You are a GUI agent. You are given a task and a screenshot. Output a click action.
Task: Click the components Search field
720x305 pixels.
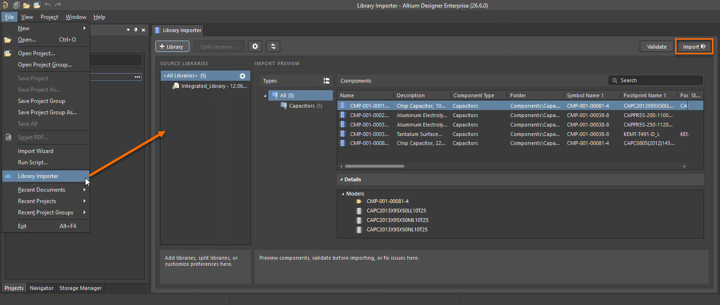pyautogui.click(x=656, y=81)
